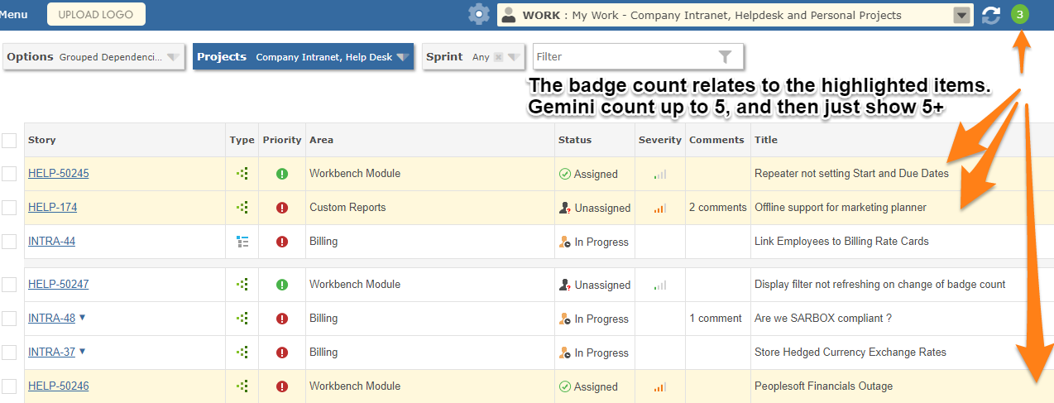The width and height of the screenshot is (1054, 403).
Task: Click the type icon for INTRA-37
Action: coord(242,353)
